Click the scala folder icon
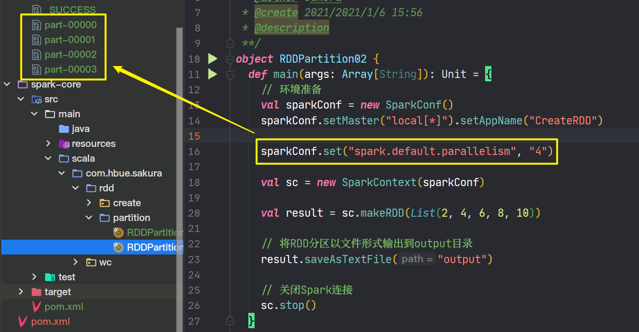639x332 pixels. pyautogui.click(x=64, y=159)
